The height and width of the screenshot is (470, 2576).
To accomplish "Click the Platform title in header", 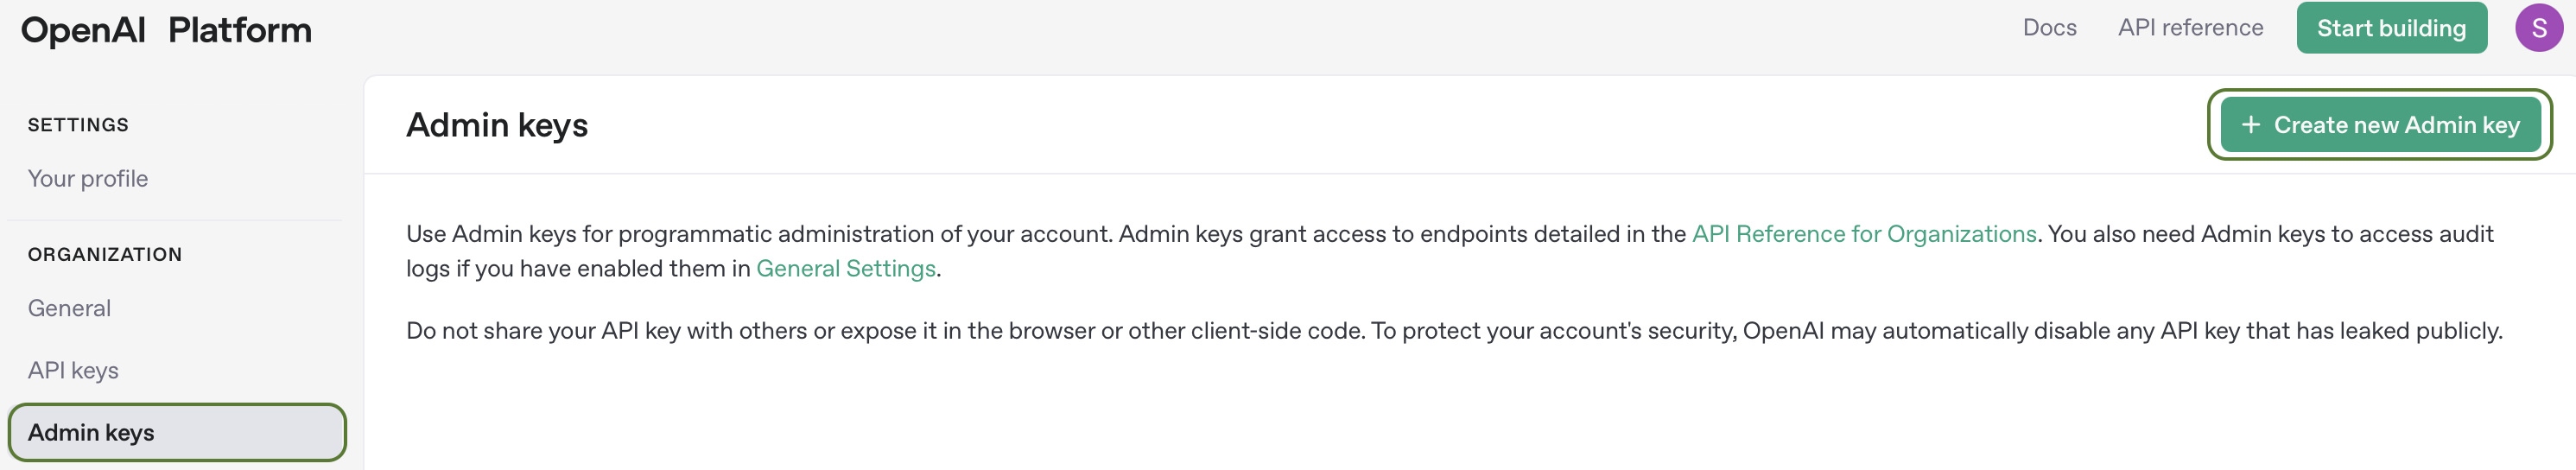I will click(x=240, y=31).
